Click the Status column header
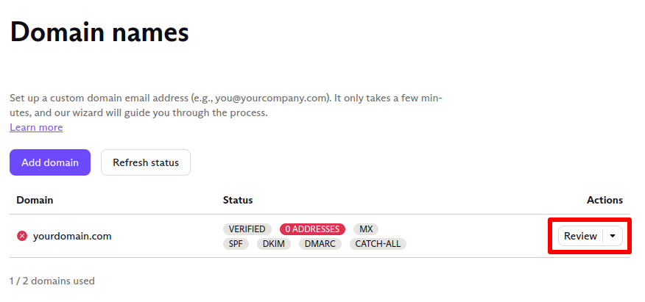Image resolution: width=645 pixels, height=302 pixels. coord(238,201)
